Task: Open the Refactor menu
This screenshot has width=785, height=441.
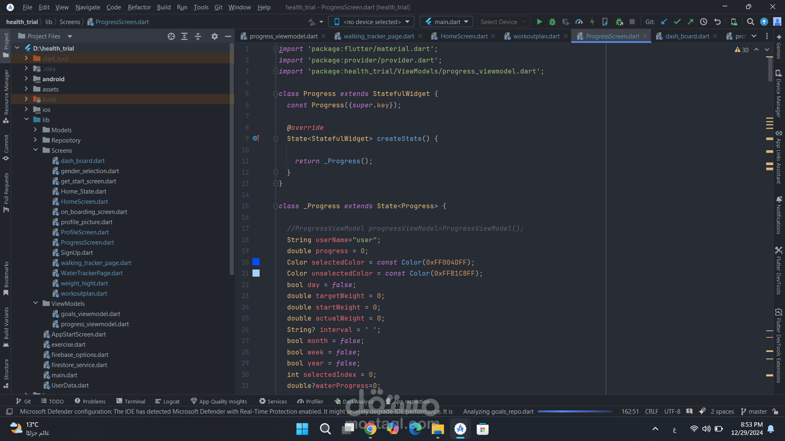Action: [x=139, y=7]
